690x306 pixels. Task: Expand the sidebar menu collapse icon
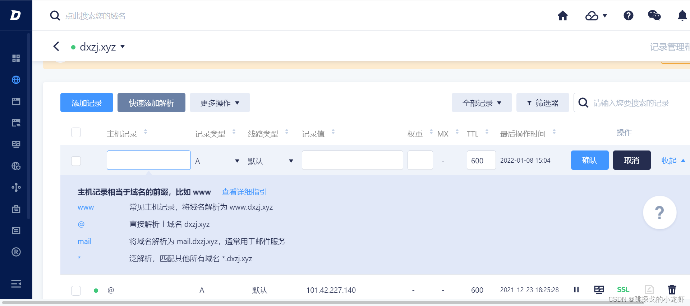click(x=16, y=284)
